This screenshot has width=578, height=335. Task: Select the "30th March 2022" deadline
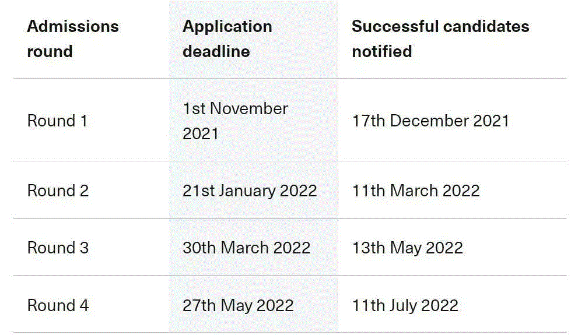pyautogui.click(x=246, y=248)
